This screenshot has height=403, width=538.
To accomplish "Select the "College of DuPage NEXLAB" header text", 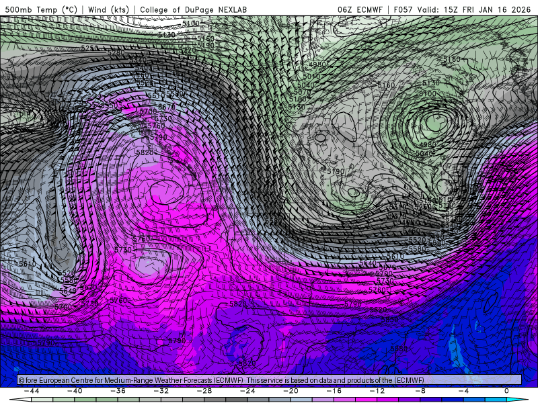I will (x=193, y=9).
